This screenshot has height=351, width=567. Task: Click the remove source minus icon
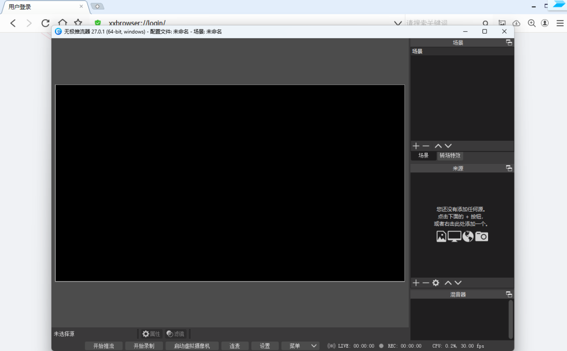click(426, 283)
